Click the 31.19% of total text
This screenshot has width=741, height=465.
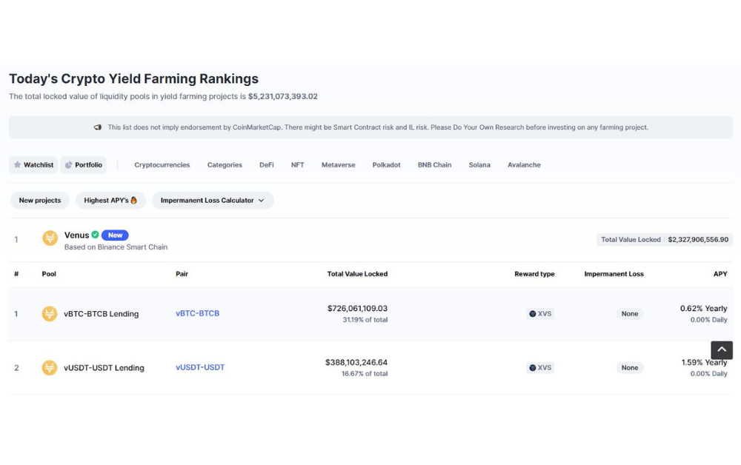(x=365, y=320)
